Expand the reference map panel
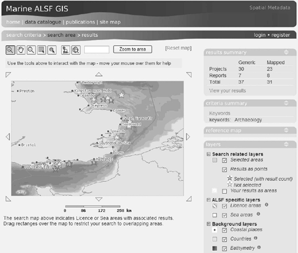Viewport: 298px width, 253px height. click(x=286, y=130)
